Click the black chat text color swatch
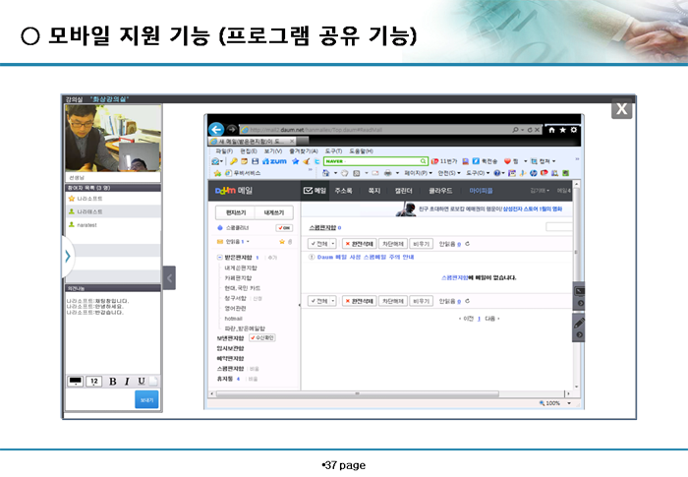The height and width of the screenshot is (477, 688). click(75, 382)
